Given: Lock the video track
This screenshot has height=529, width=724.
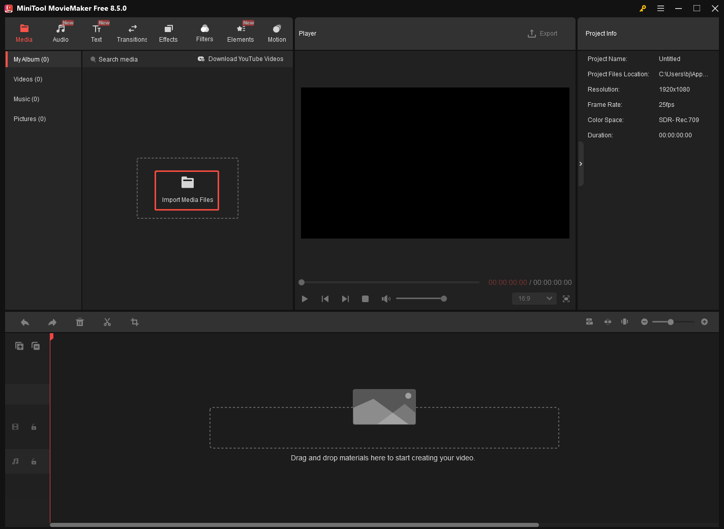Looking at the screenshot, I should 34,427.
